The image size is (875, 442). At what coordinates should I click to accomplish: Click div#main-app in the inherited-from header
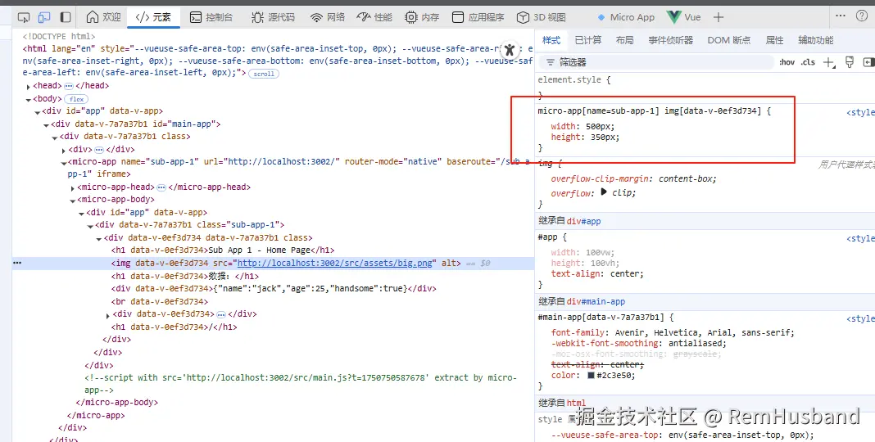596,301
